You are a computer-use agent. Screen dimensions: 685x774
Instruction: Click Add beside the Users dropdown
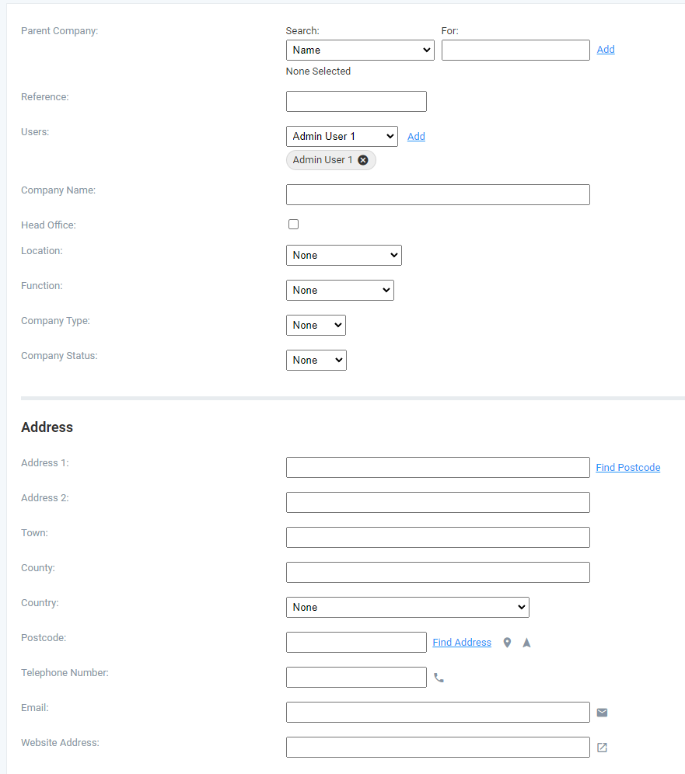click(x=416, y=136)
